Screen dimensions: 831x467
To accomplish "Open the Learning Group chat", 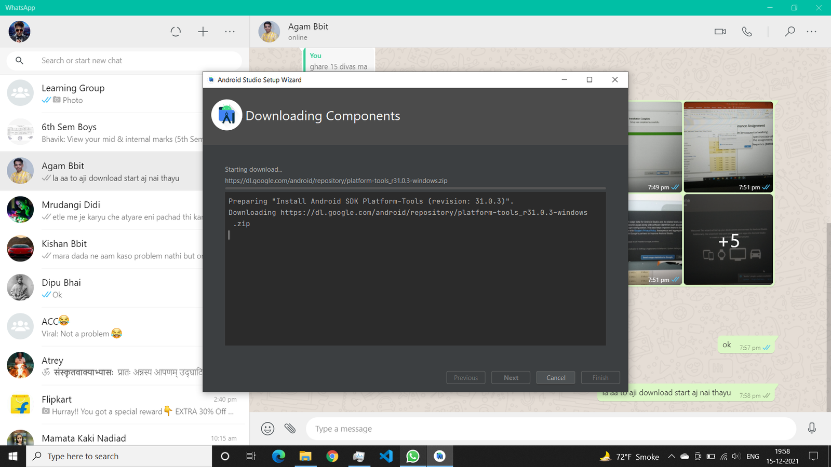I will [104, 93].
